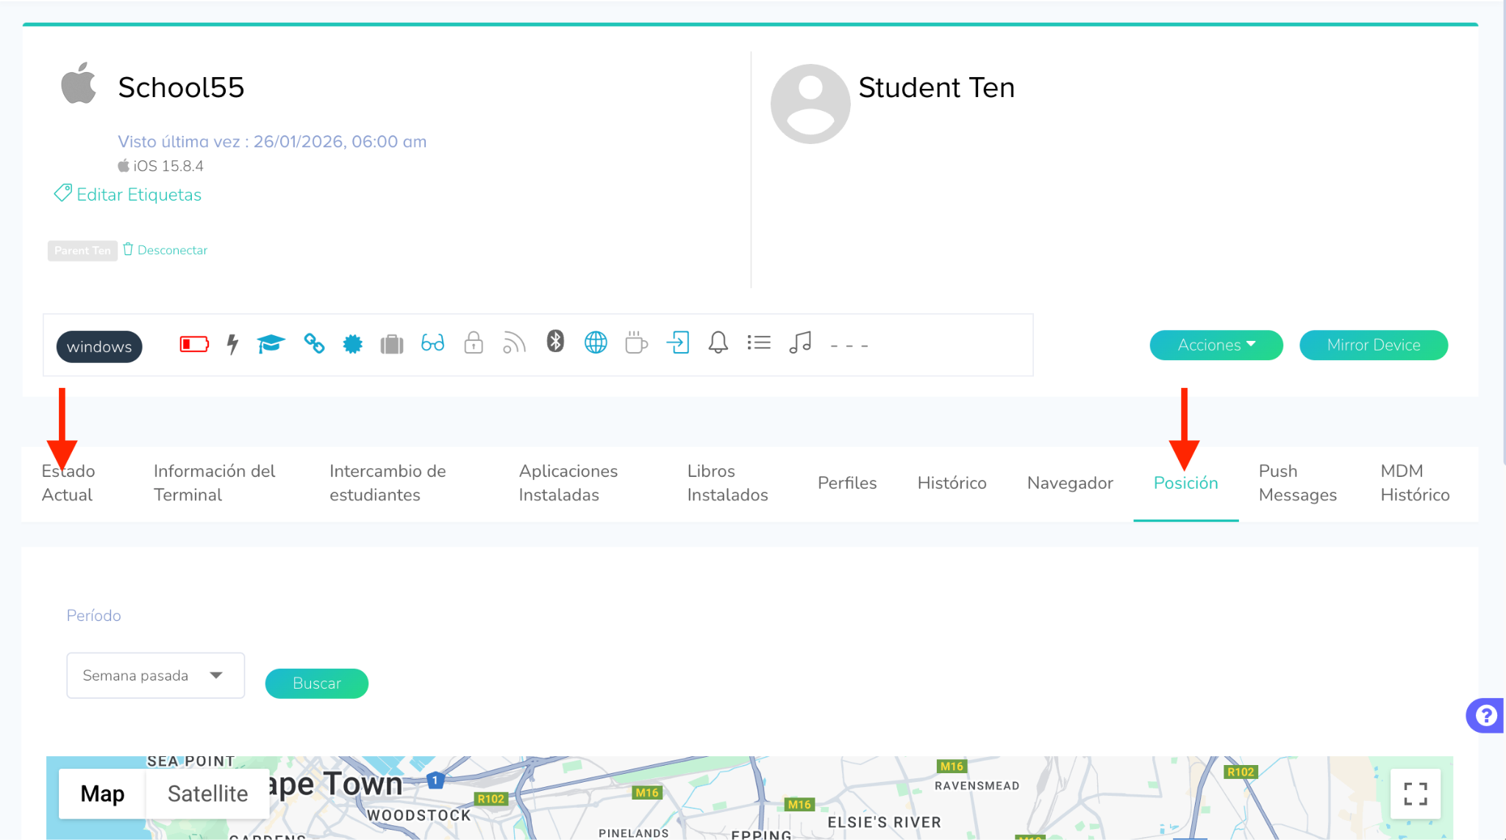
Task: Open the Aplicaciones Instaladas tab
Action: [568, 483]
